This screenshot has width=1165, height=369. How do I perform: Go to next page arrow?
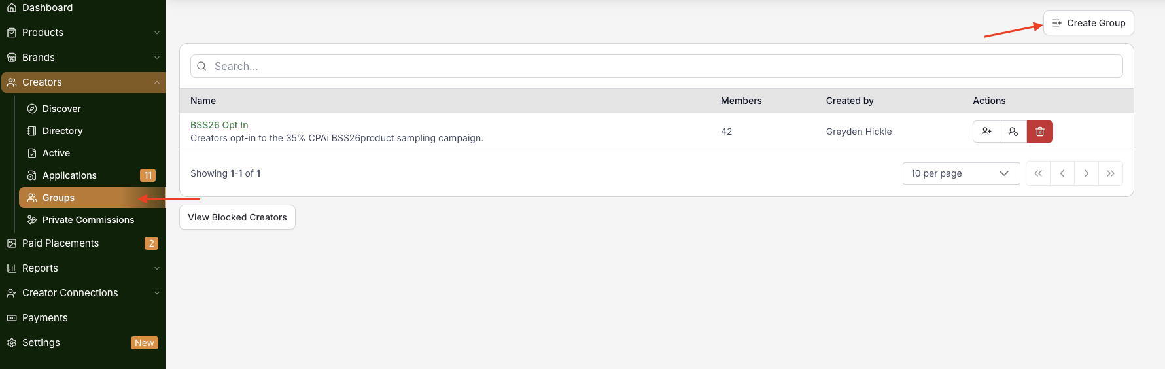1087,173
